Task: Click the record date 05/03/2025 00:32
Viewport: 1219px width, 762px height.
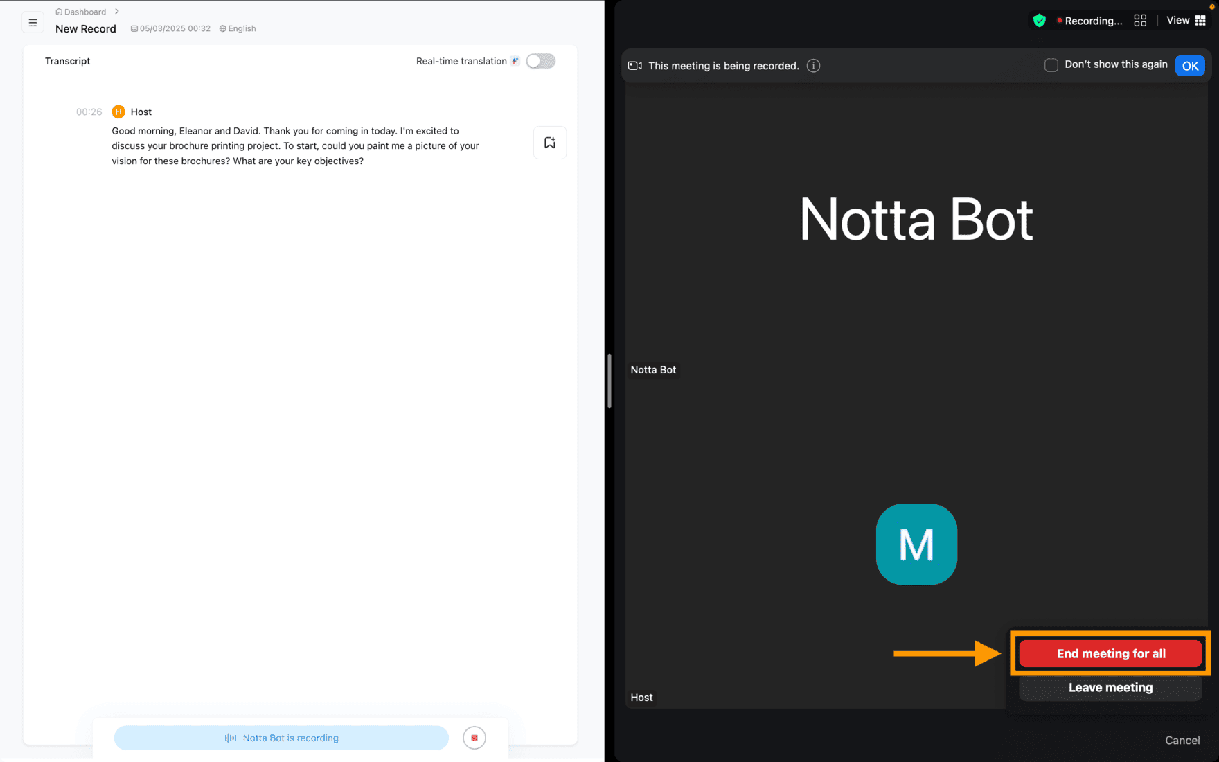Action: [x=170, y=28]
